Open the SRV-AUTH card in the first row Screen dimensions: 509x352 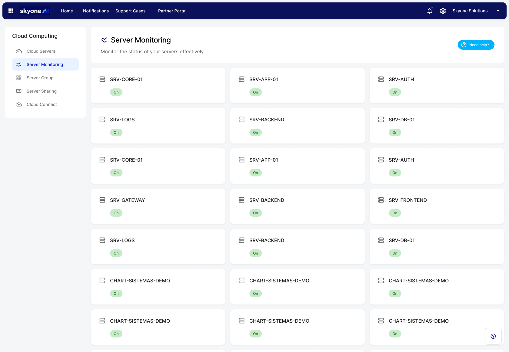click(x=437, y=85)
